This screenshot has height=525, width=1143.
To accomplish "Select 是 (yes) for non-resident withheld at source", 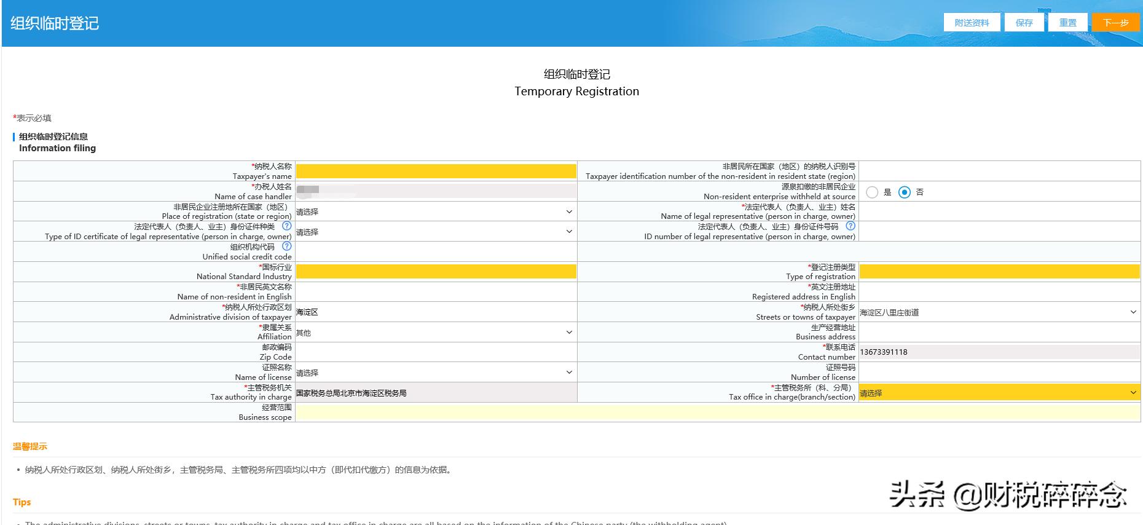I will 871,192.
